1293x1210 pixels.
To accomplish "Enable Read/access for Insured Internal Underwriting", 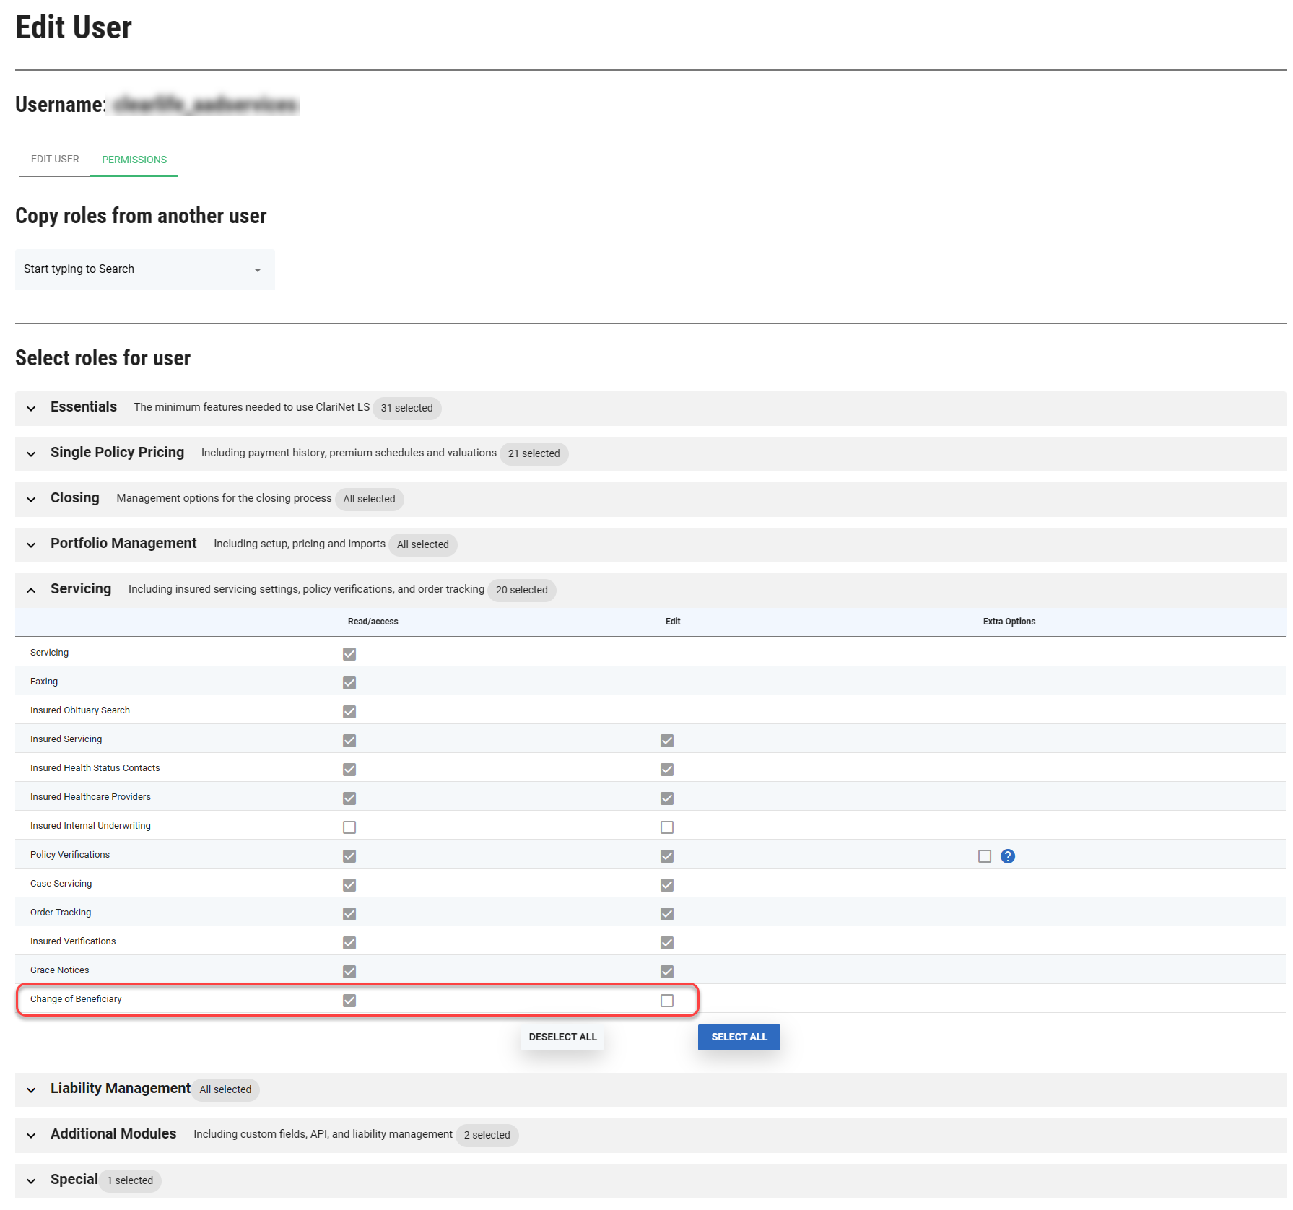I will click(349, 827).
